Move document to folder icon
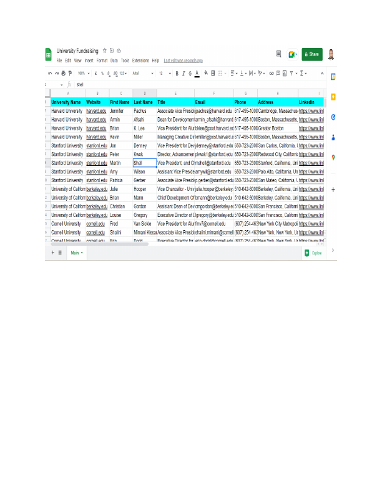Viewport: 382px width, 494px height. pyautogui.click(x=112, y=51)
